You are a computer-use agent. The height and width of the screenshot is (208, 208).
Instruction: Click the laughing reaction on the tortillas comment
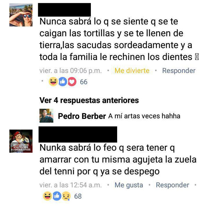pyautogui.click(x=53, y=81)
